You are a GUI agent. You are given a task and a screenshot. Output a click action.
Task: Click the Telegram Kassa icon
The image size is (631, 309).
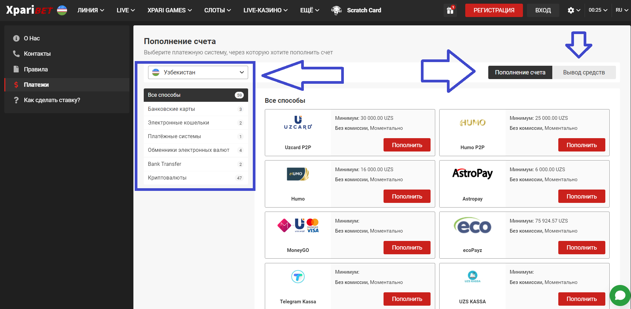(298, 277)
